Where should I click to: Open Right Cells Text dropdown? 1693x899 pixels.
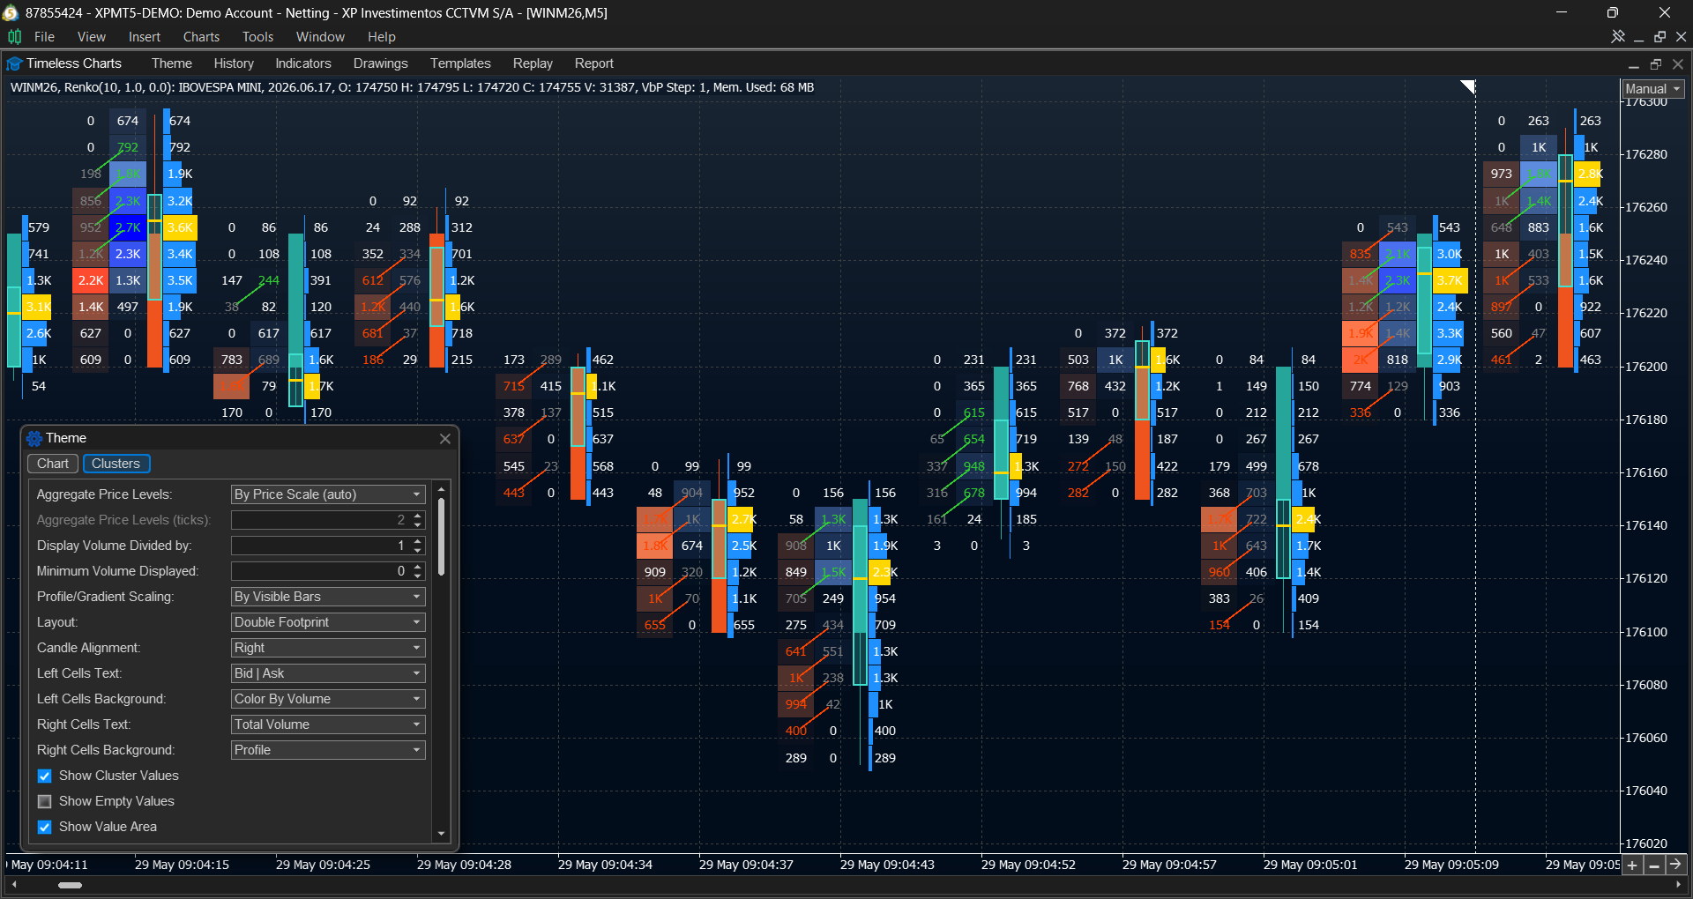point(328,724)
